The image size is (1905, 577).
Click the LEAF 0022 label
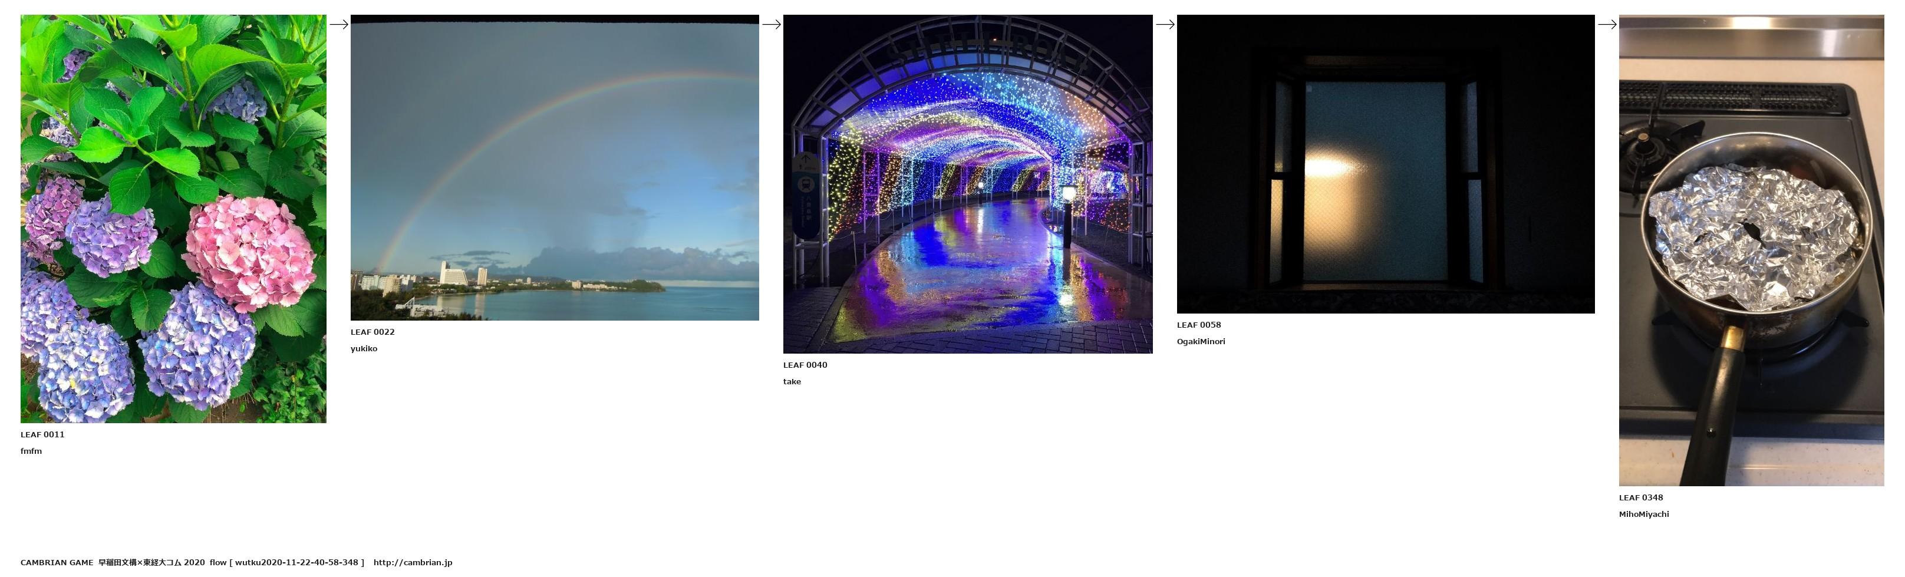click(x=372, y=332)
